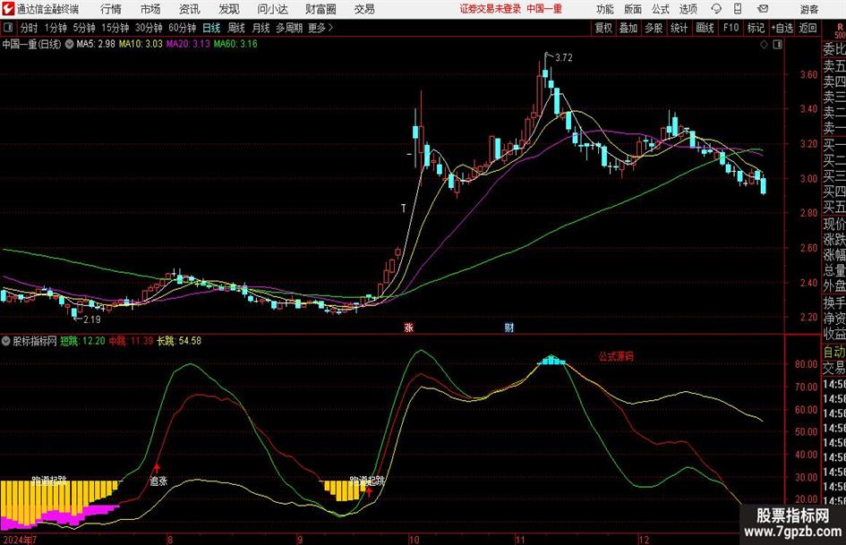Open 多周期 multi-period view
The height and width of the screenshot is (545, 846).
tap(289, 28)
